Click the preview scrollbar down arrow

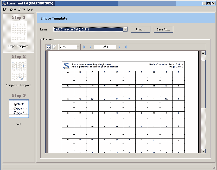203,151
